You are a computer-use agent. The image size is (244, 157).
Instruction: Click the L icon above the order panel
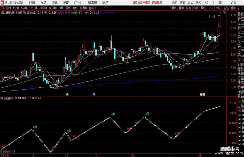point(239,9)
